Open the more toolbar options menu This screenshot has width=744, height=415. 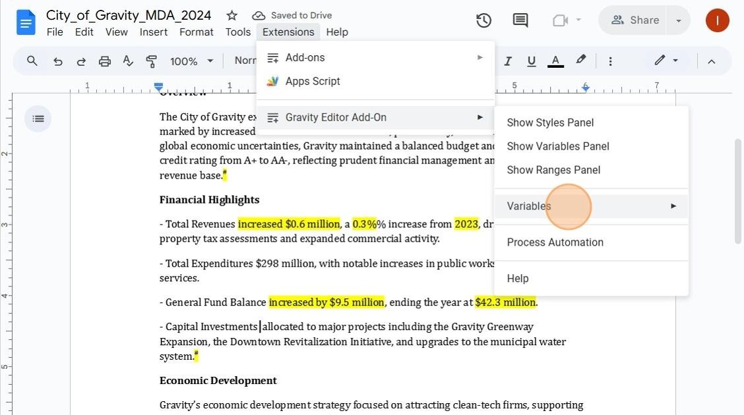coord(610,61)
